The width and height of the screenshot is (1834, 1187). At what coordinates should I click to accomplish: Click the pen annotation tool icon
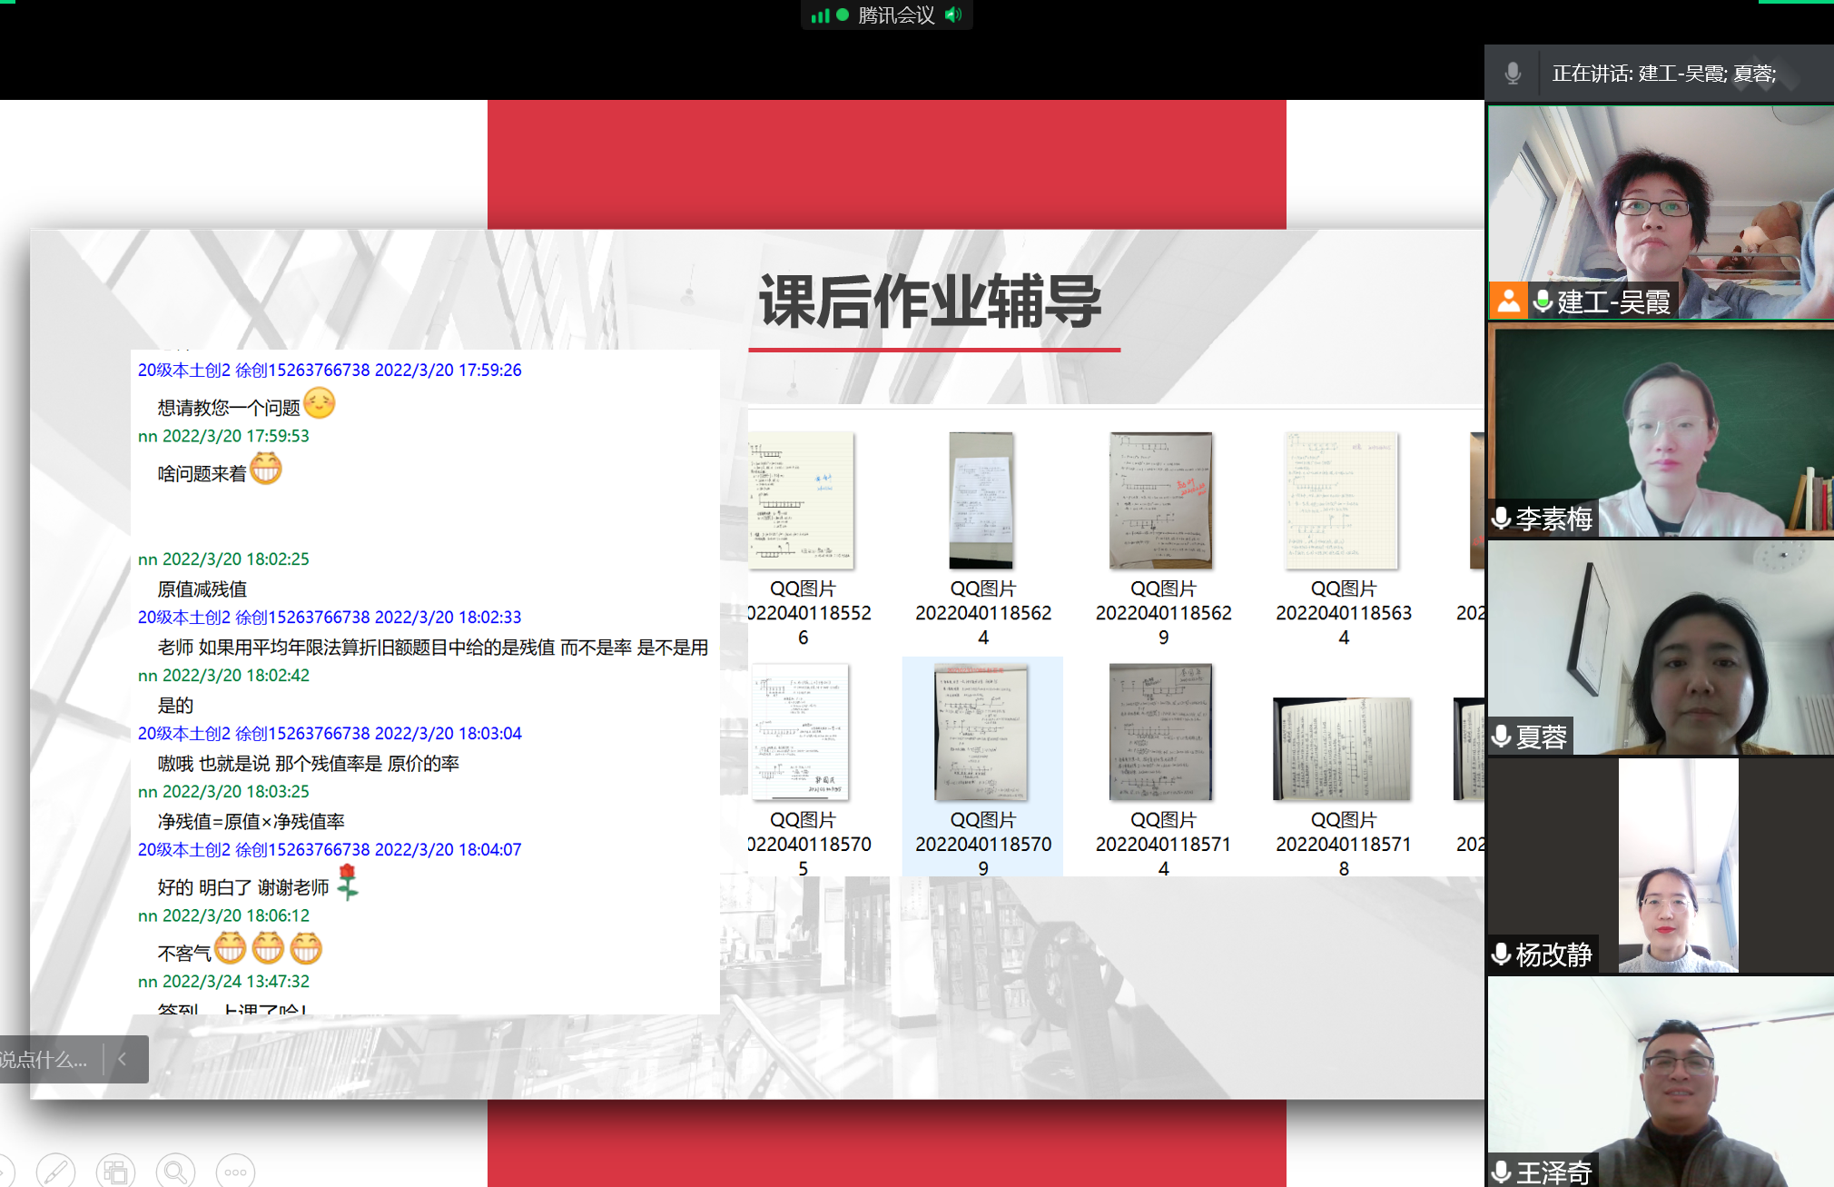pos(55,1172)
